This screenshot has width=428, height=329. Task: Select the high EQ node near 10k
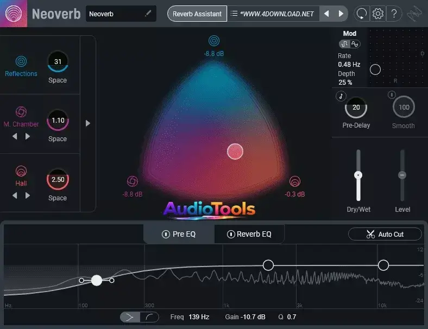point(383,265)
